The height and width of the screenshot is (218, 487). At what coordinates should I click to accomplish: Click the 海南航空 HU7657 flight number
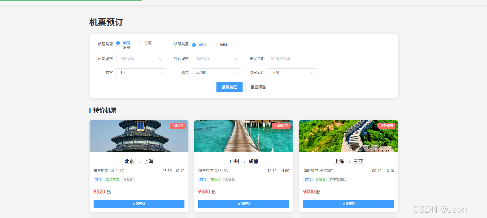tap(326, 171)
